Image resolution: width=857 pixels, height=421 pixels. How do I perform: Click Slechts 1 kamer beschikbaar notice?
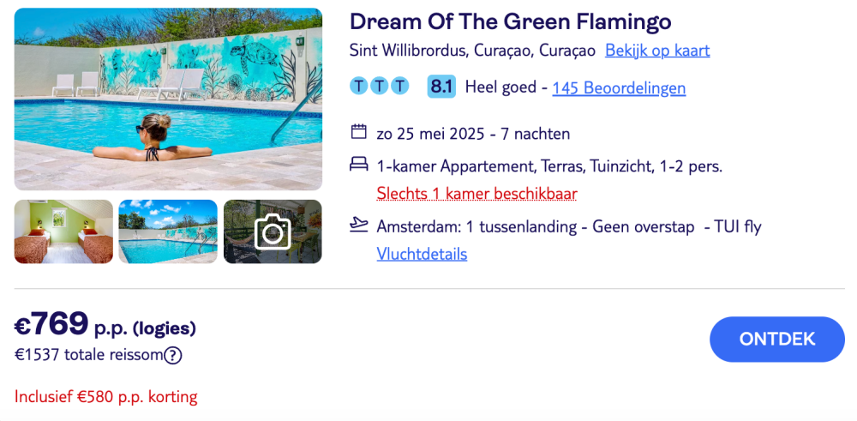click(477, 194)
